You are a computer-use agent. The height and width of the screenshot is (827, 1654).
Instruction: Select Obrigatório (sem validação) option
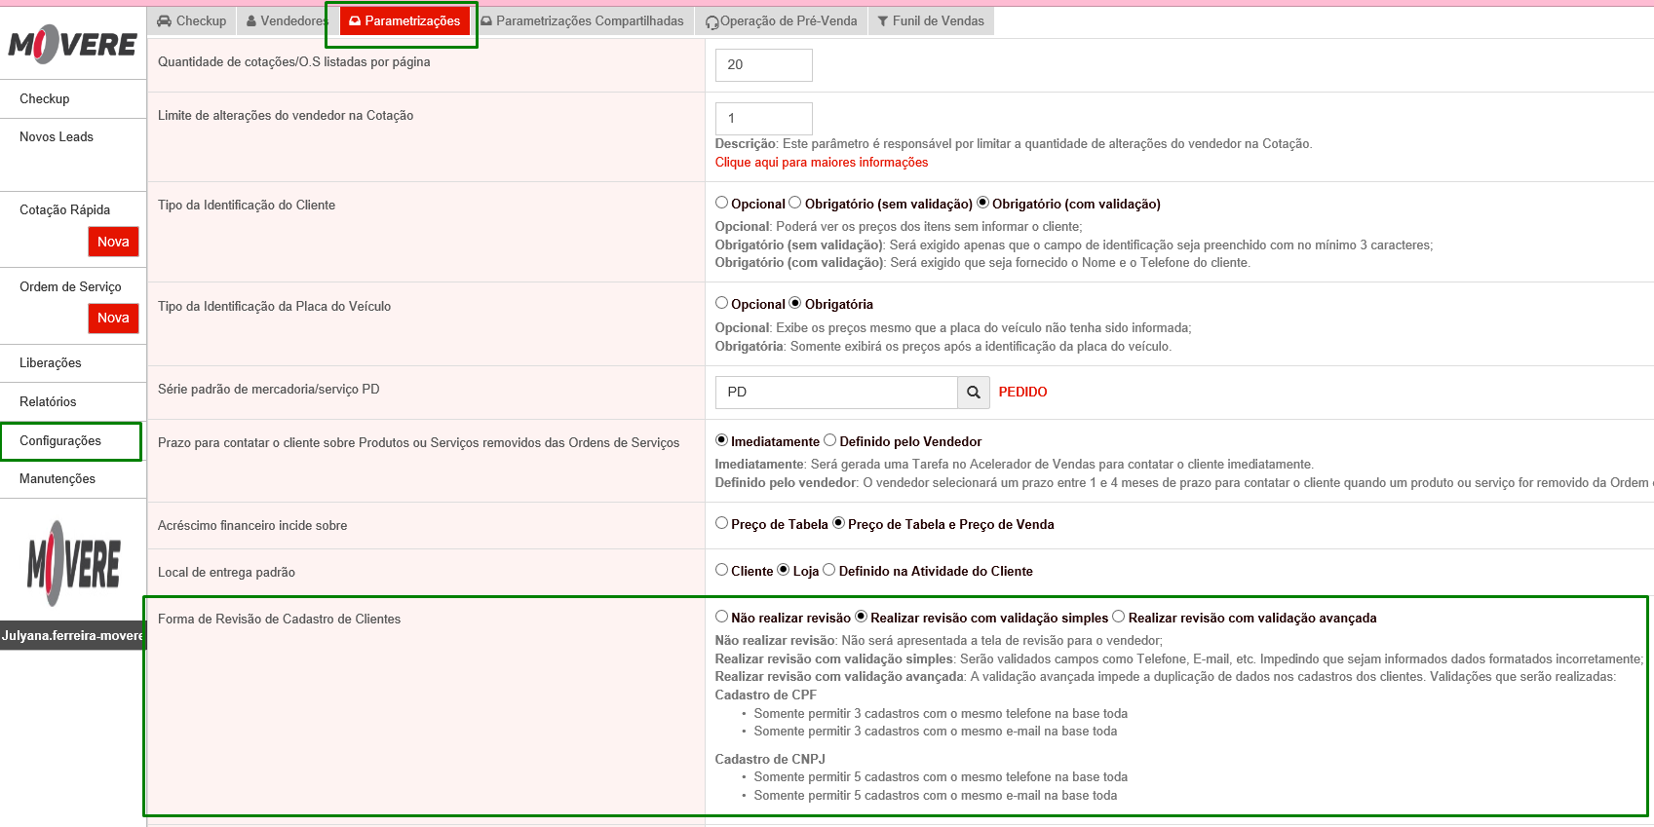pos(795,203)
